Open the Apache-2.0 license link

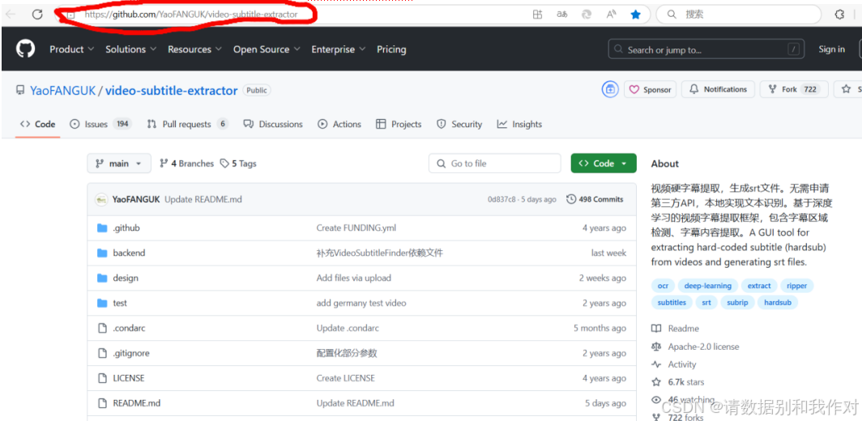[695, 347]
